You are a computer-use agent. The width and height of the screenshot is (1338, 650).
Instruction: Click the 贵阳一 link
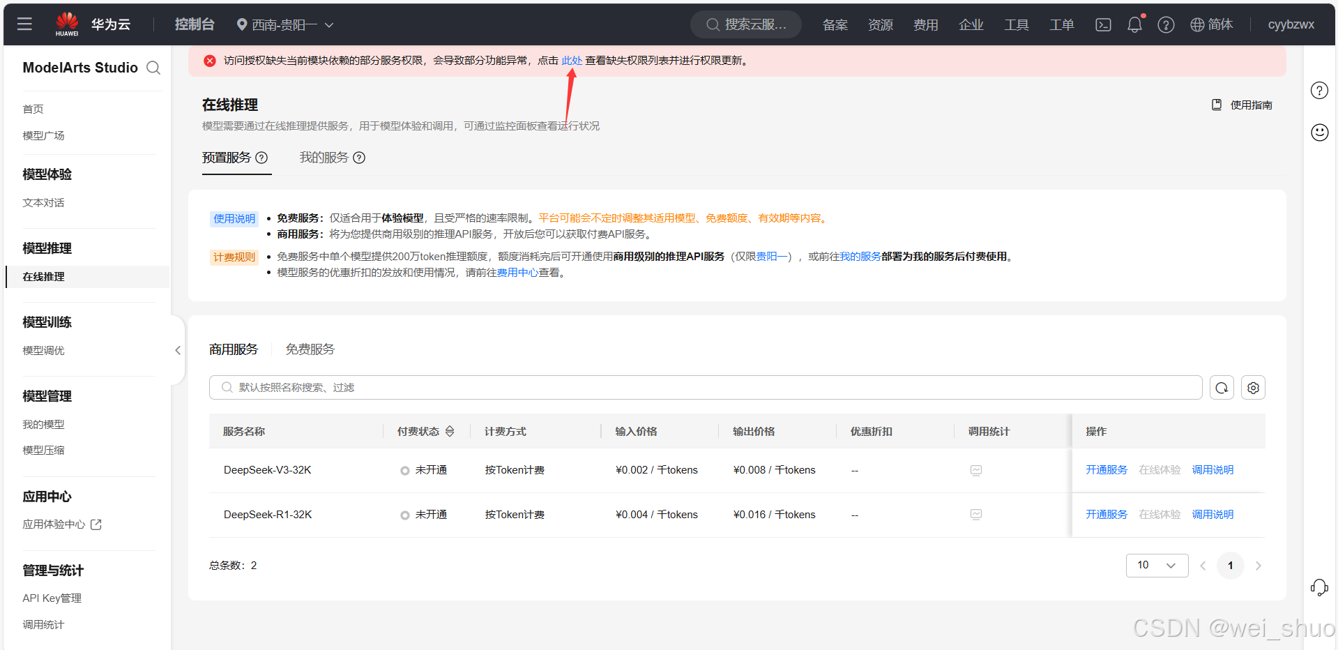coord(773,257)
